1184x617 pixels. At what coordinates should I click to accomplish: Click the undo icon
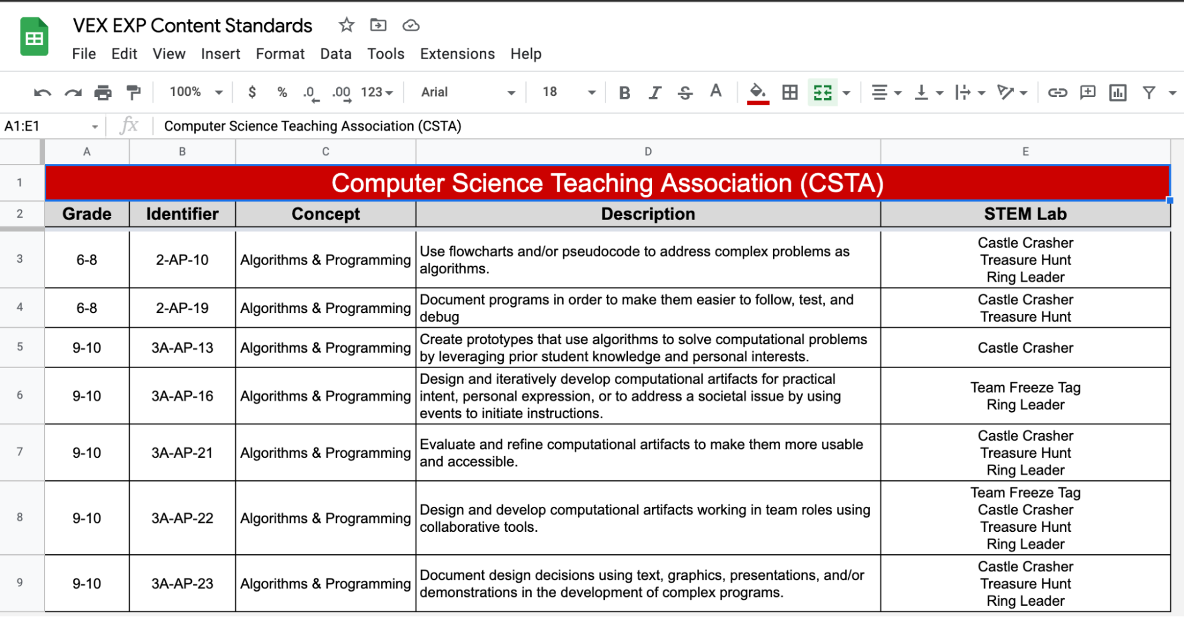(x=41, y=92)
